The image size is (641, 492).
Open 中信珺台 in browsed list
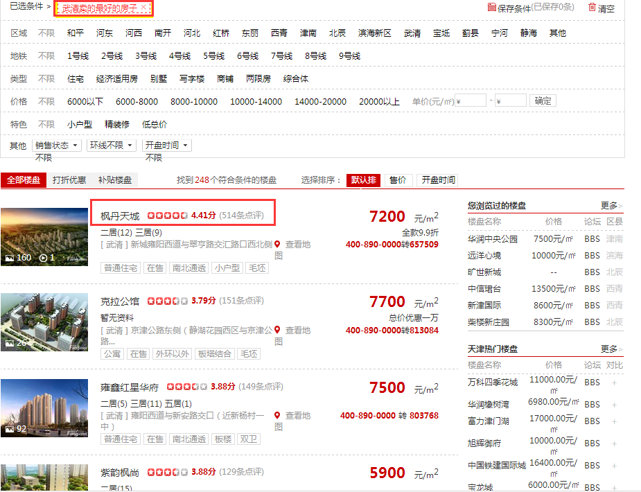(484, 289)
